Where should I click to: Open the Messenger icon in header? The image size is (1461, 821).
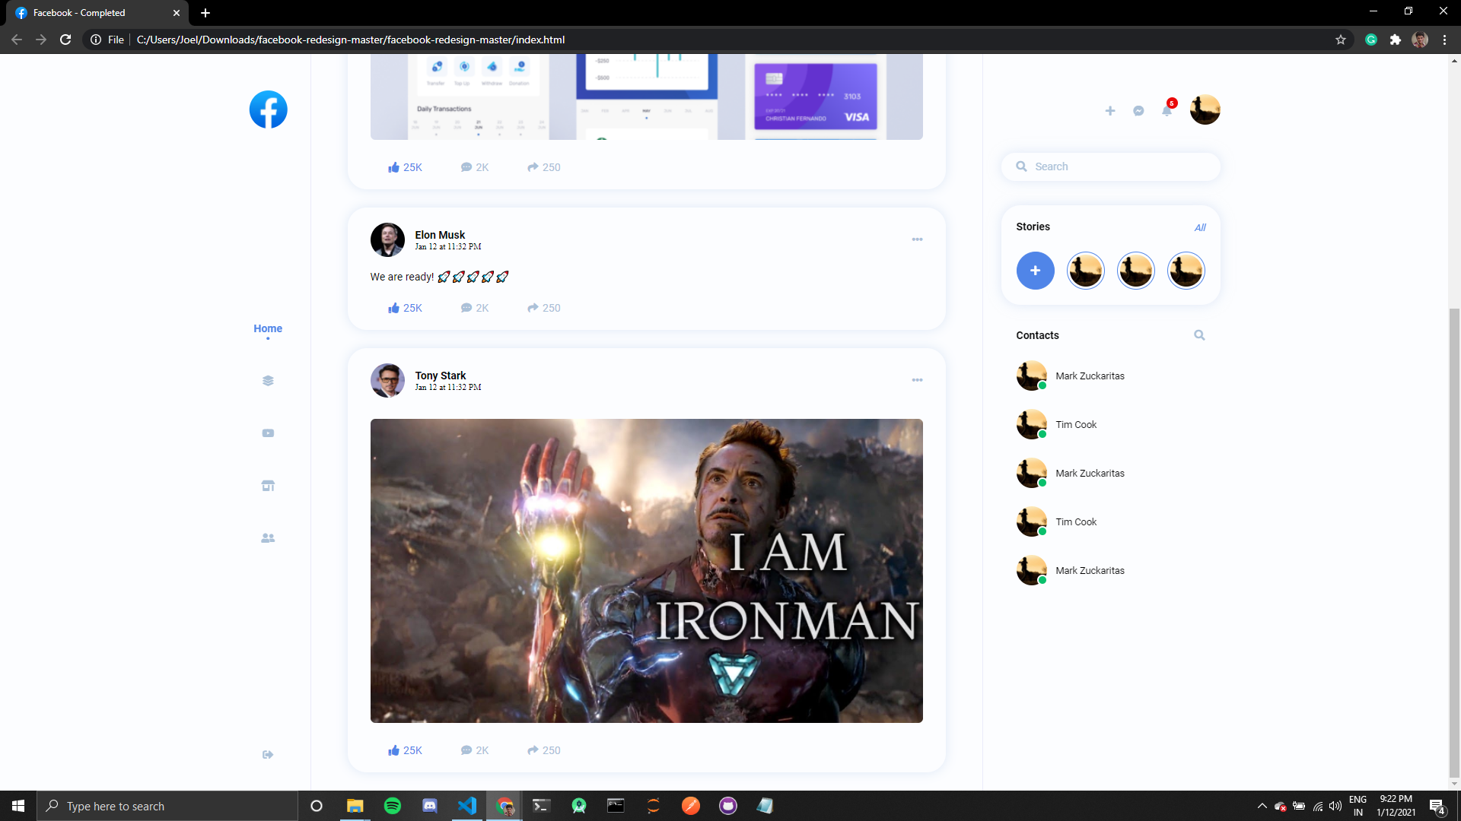pyautogui.click(x=1138, y=111)
